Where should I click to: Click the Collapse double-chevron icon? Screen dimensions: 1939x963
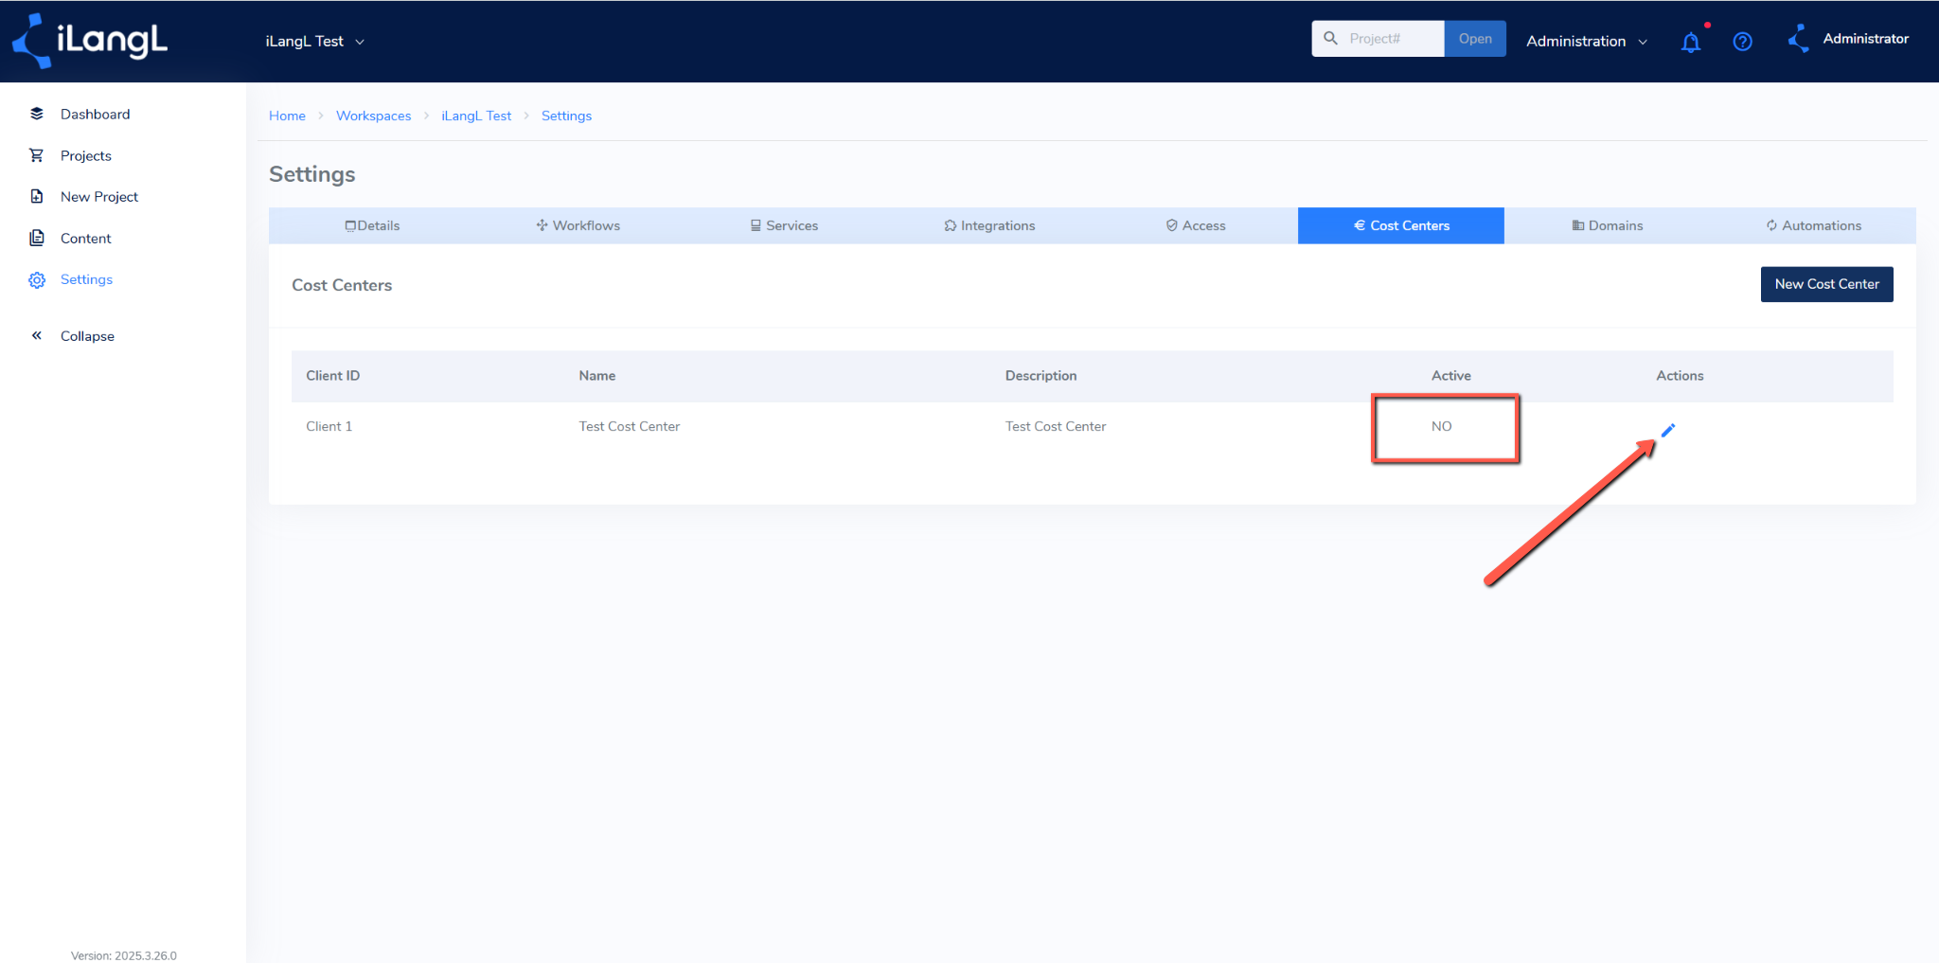click(37, 335)
